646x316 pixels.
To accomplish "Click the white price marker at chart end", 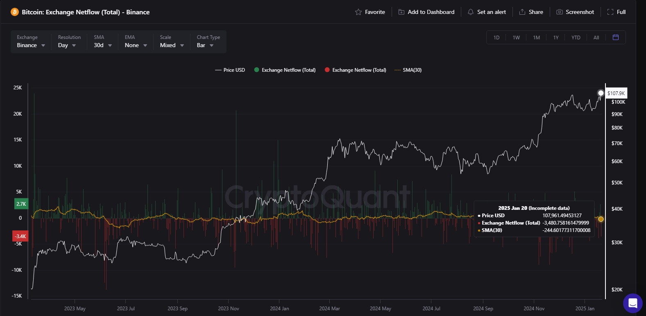I will (x=601, y=93).
